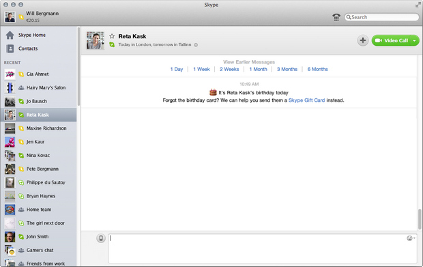The image size is (423, 267).
Task: Click the SMS mobile phone icon
Action: (101, 238)
